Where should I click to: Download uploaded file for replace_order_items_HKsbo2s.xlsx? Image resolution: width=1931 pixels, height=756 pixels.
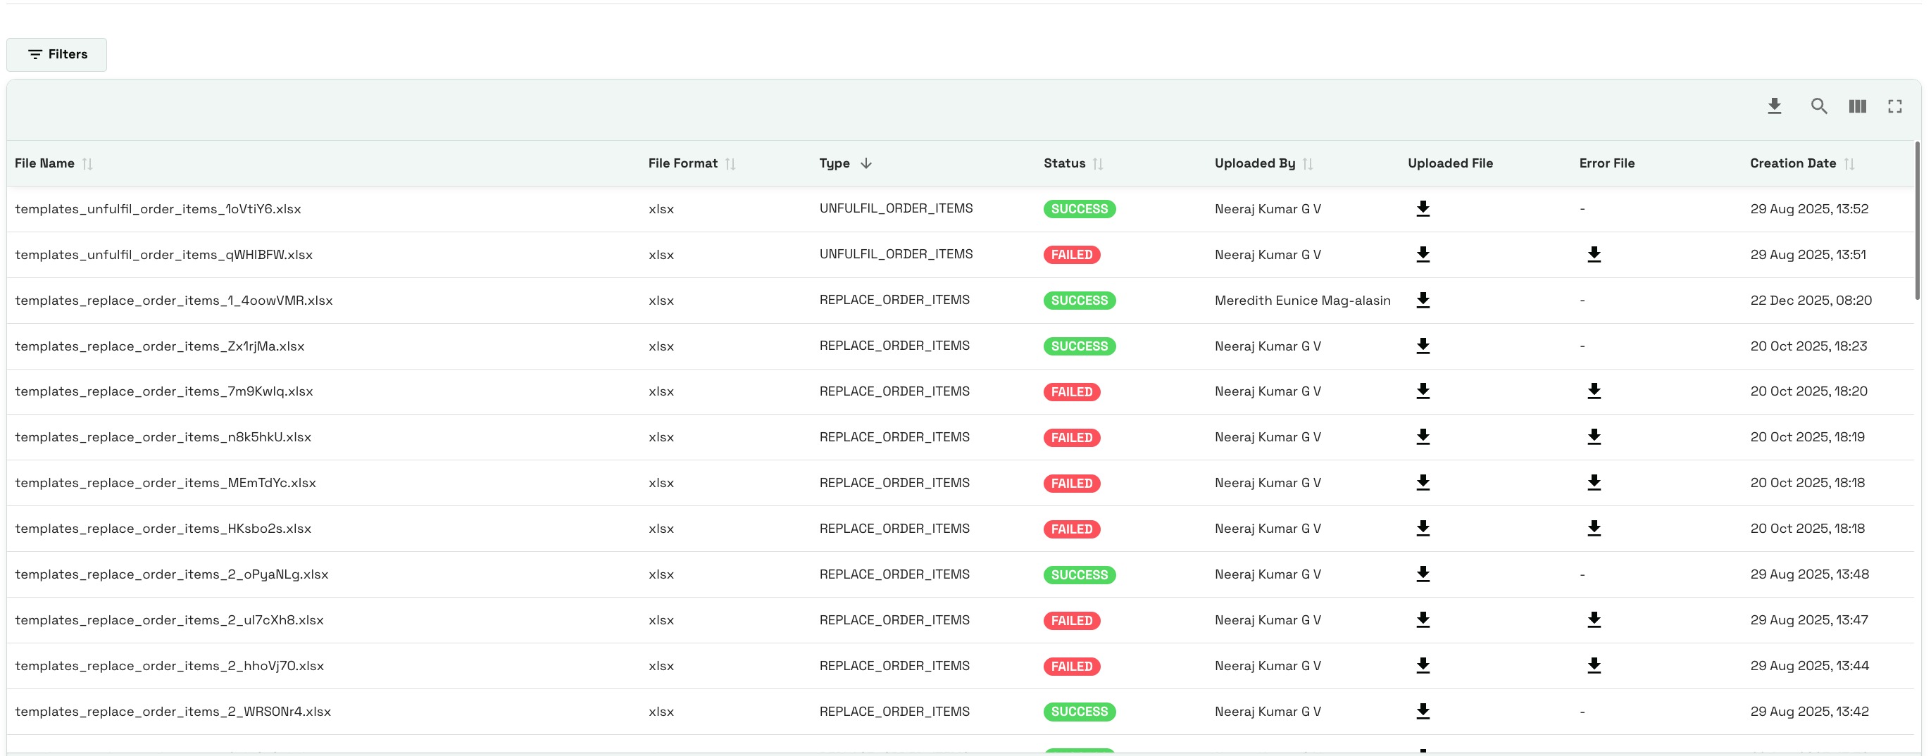pyautogui.click(x=1423, y=528)
